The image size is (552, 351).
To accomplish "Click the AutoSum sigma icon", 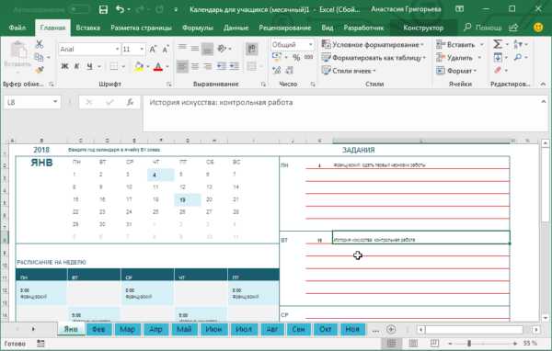I will pos(498,44).
